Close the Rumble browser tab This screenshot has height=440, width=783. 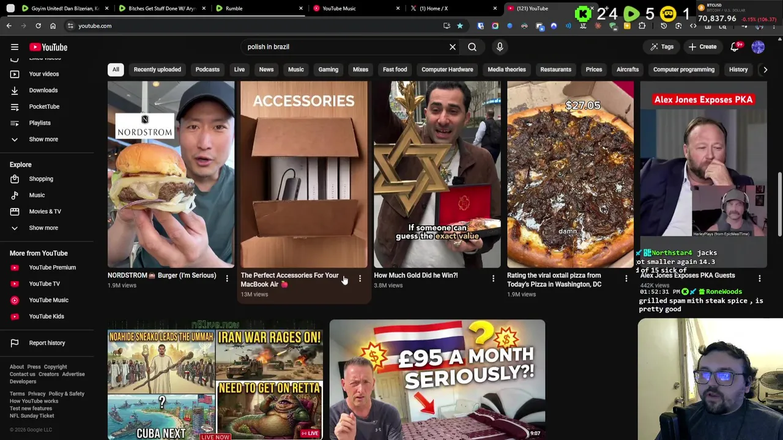[x=301, y=9]
